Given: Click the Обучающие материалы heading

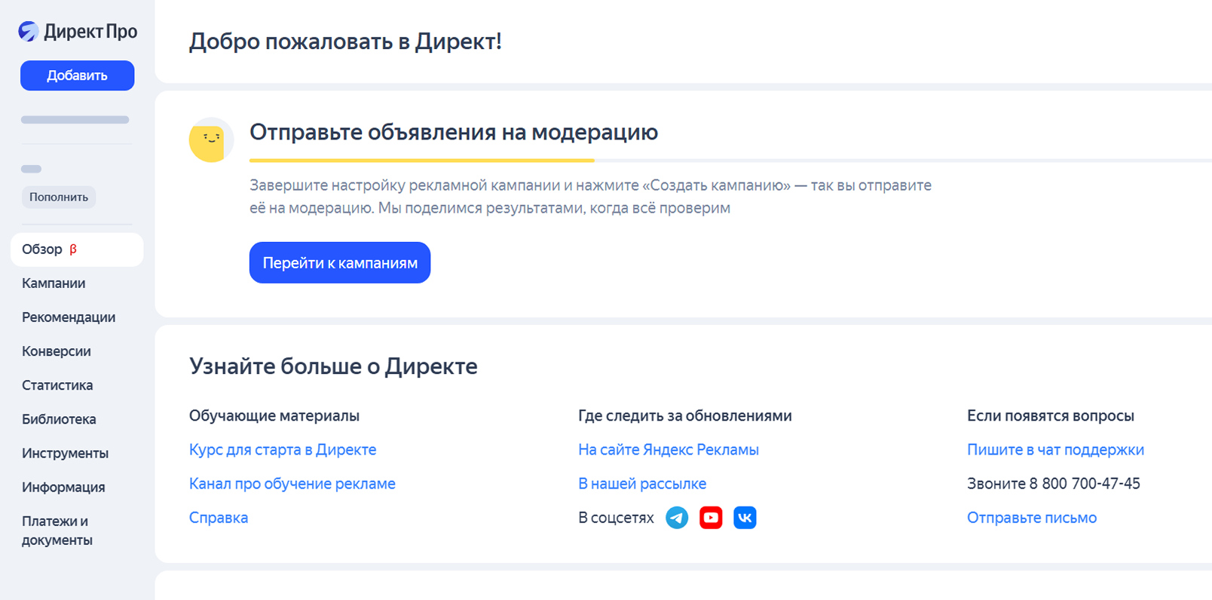Looking at the screenshot, I should [x=274, y=416].
